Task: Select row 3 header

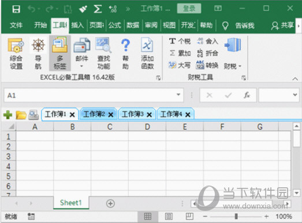Action: pos(9,156)
